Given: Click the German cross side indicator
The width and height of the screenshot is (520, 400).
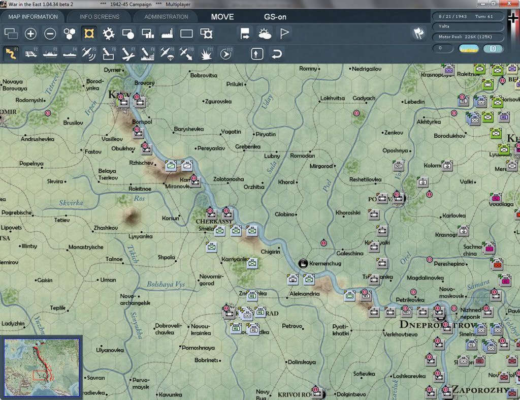Looking at the screenshot, I should (x=513, y=18).
